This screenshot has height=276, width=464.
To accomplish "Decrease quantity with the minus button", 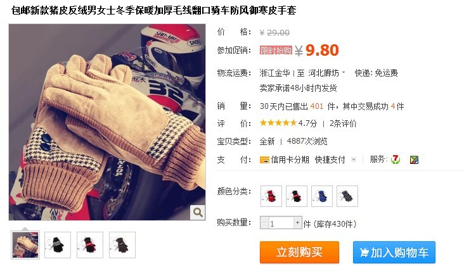I will 264,223.
